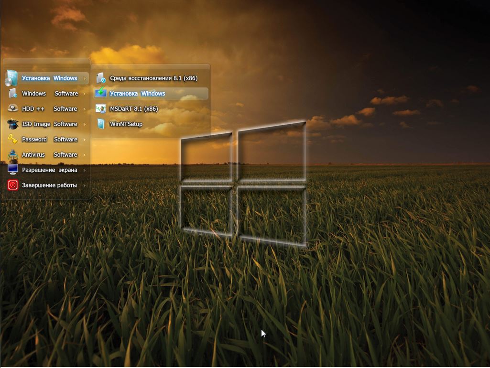Click the Password golden key icon
490x368 pixels.
click(x=13, y=139)
